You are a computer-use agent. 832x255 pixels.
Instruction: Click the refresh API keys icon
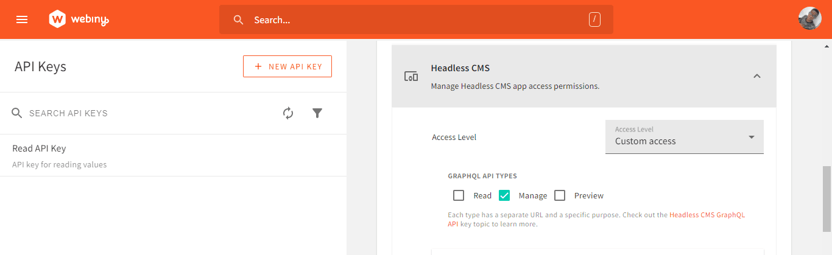tap(288, 113)
